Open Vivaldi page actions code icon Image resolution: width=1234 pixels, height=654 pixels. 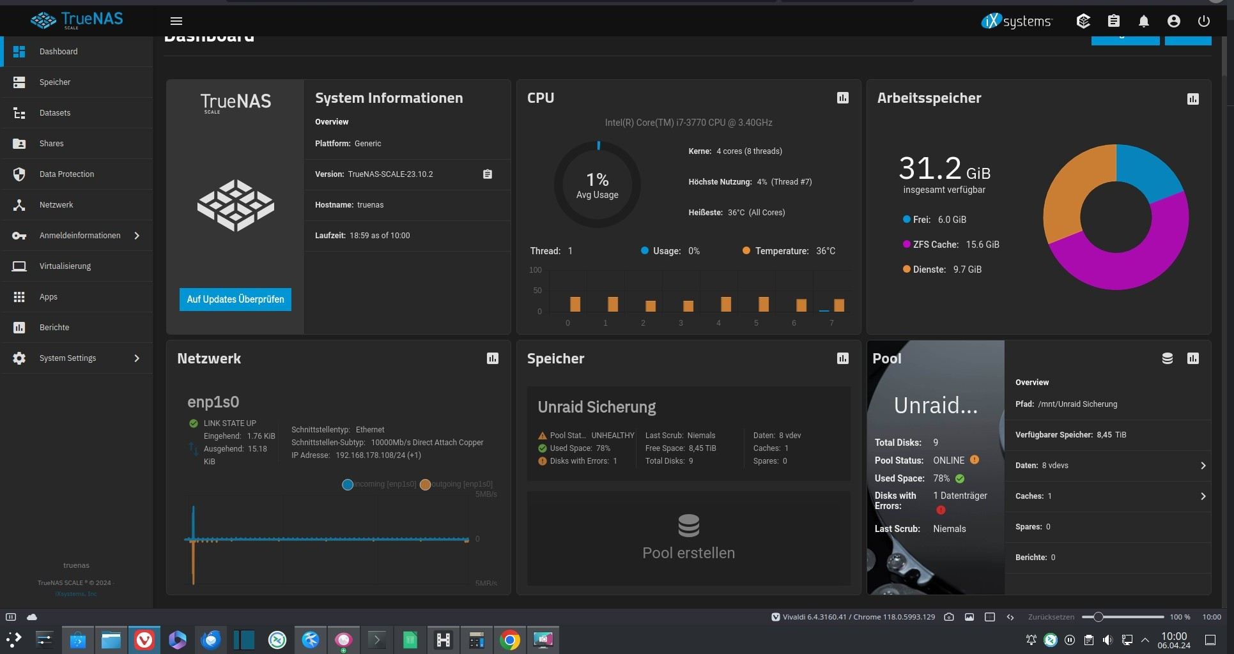[1010, 617]
